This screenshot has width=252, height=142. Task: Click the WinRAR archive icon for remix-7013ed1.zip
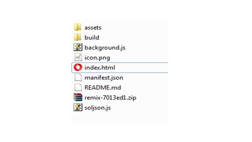[x=78, y=98]
